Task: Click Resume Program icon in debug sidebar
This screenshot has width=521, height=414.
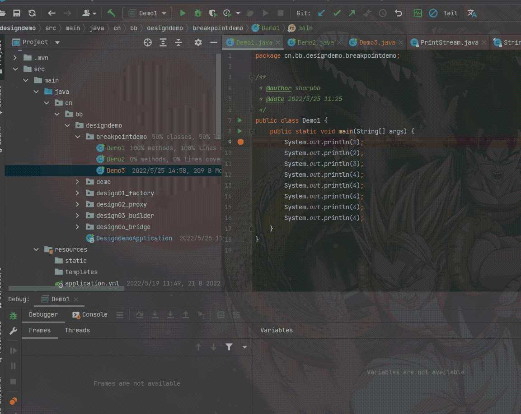Action: 13,351
